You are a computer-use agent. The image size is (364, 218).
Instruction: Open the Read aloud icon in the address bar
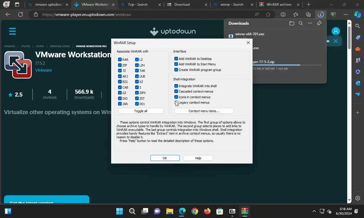257,14
